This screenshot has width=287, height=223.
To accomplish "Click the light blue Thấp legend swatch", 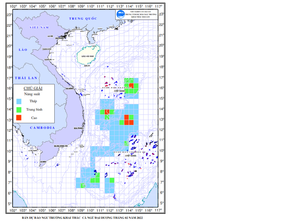I will click(x=19, y=102).
